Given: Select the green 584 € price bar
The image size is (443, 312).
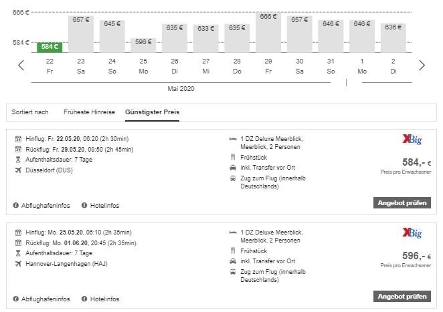Looking at the screenshot, I should tap(50, 47).
